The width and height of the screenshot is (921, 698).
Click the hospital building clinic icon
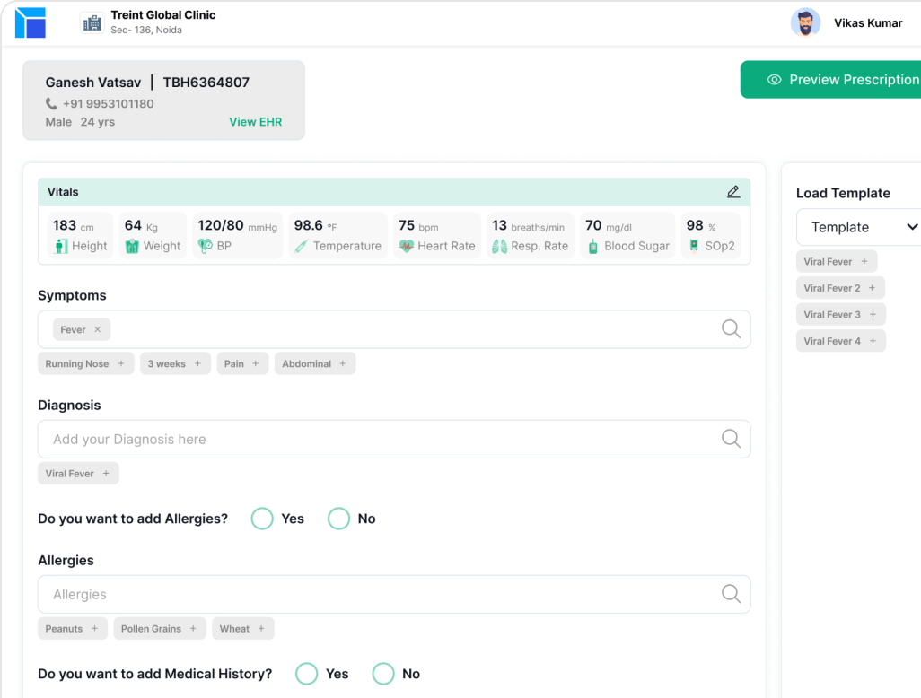(x=91, y=22)
